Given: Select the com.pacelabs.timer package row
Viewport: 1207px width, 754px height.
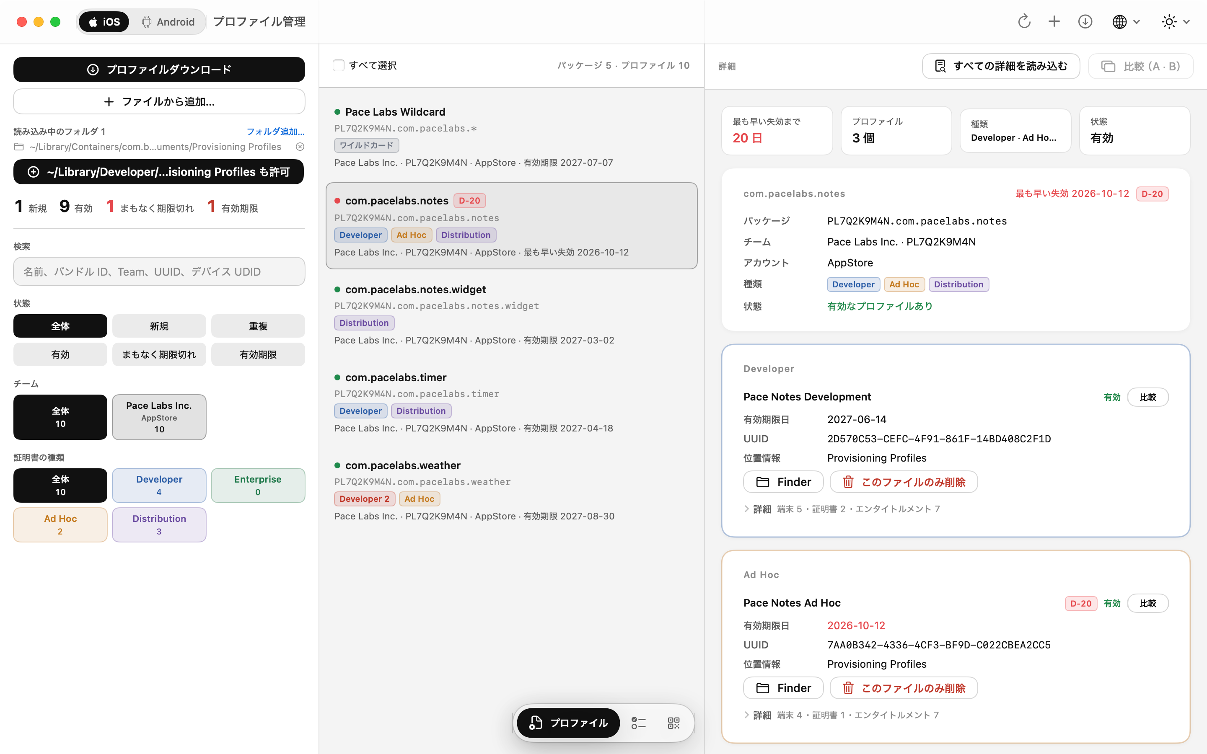Looking at the screenshot, I should [x=512, y=403].
